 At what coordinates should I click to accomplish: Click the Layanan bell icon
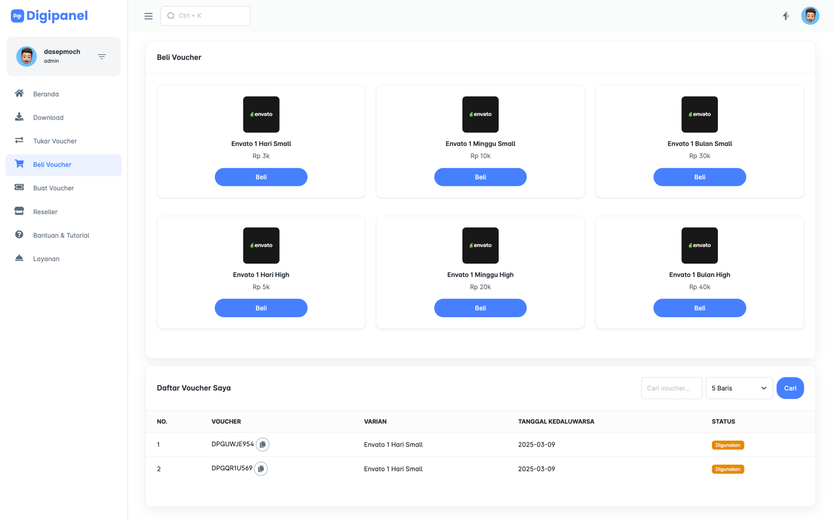click(x=19, y=258)
